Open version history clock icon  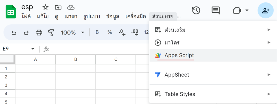click(196, 11)
